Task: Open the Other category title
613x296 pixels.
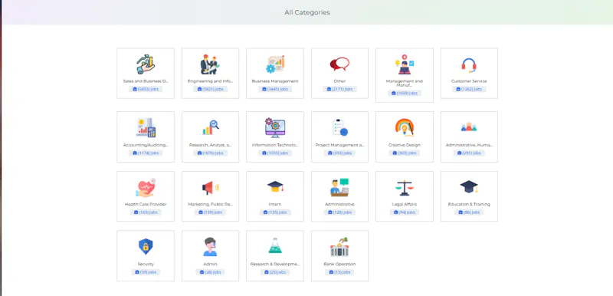Action: pos(339,81)
